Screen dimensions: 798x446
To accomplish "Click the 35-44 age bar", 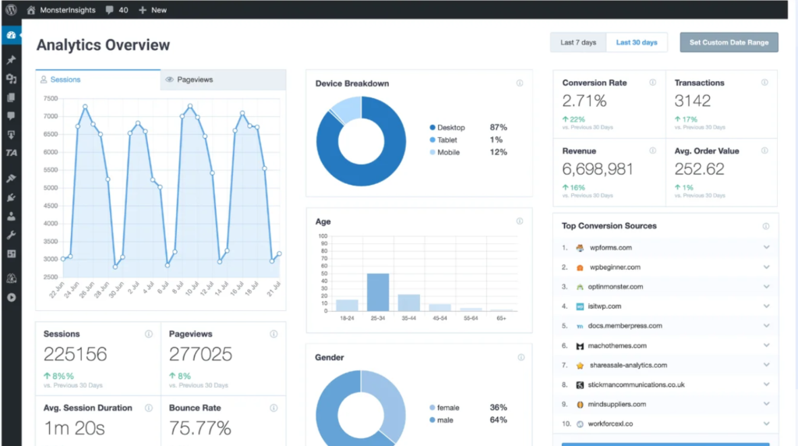I will coord(409,303).
